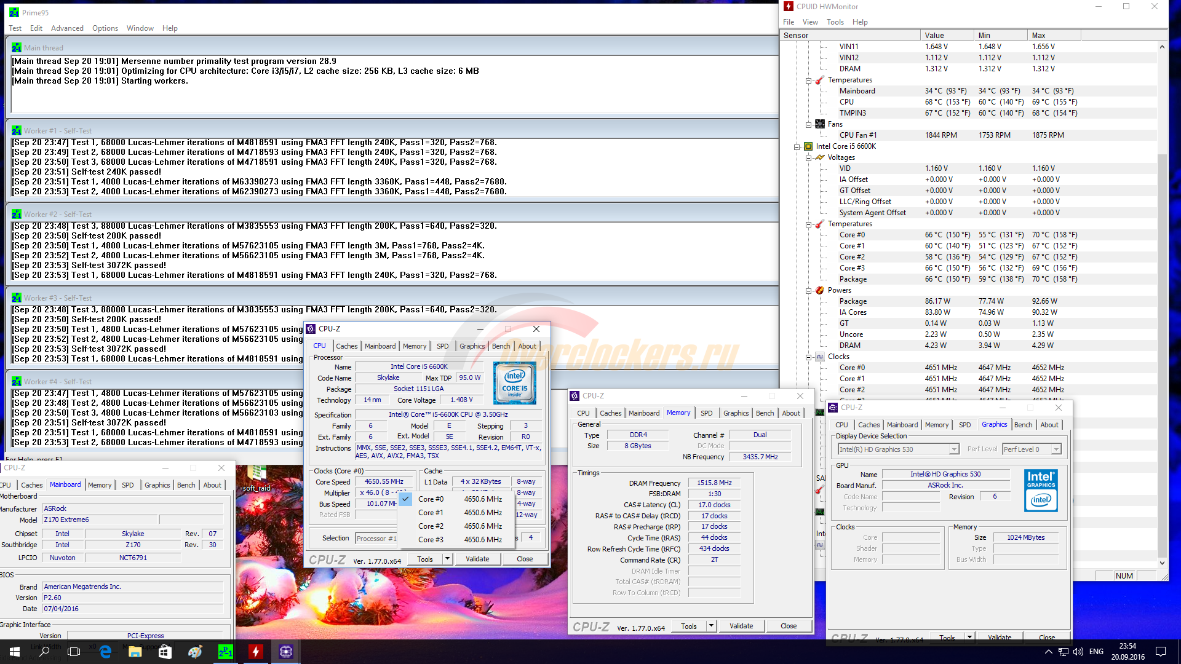The image size is (1181, 664).
Task: Click the Fans node fan icon
Action: click(820, 124)
